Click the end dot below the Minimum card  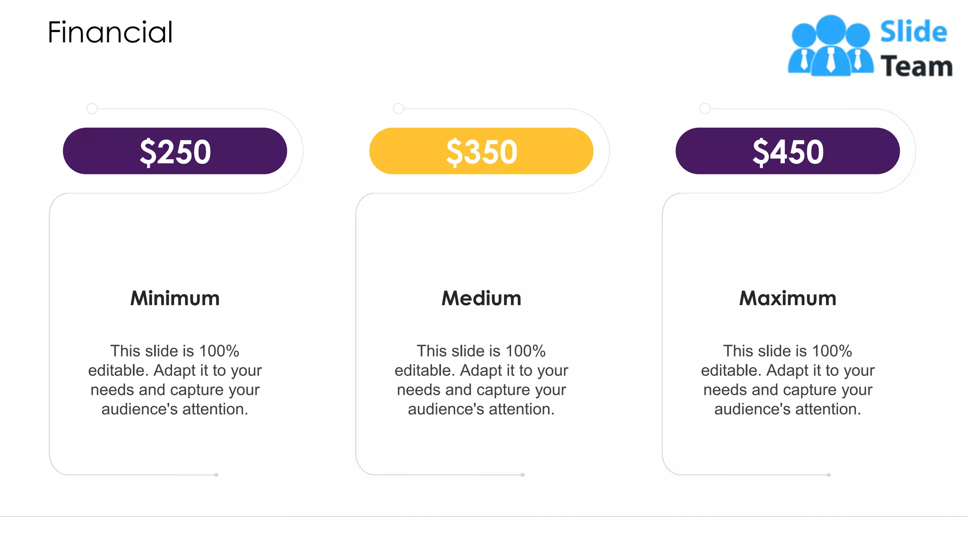(x=216, y=475)
